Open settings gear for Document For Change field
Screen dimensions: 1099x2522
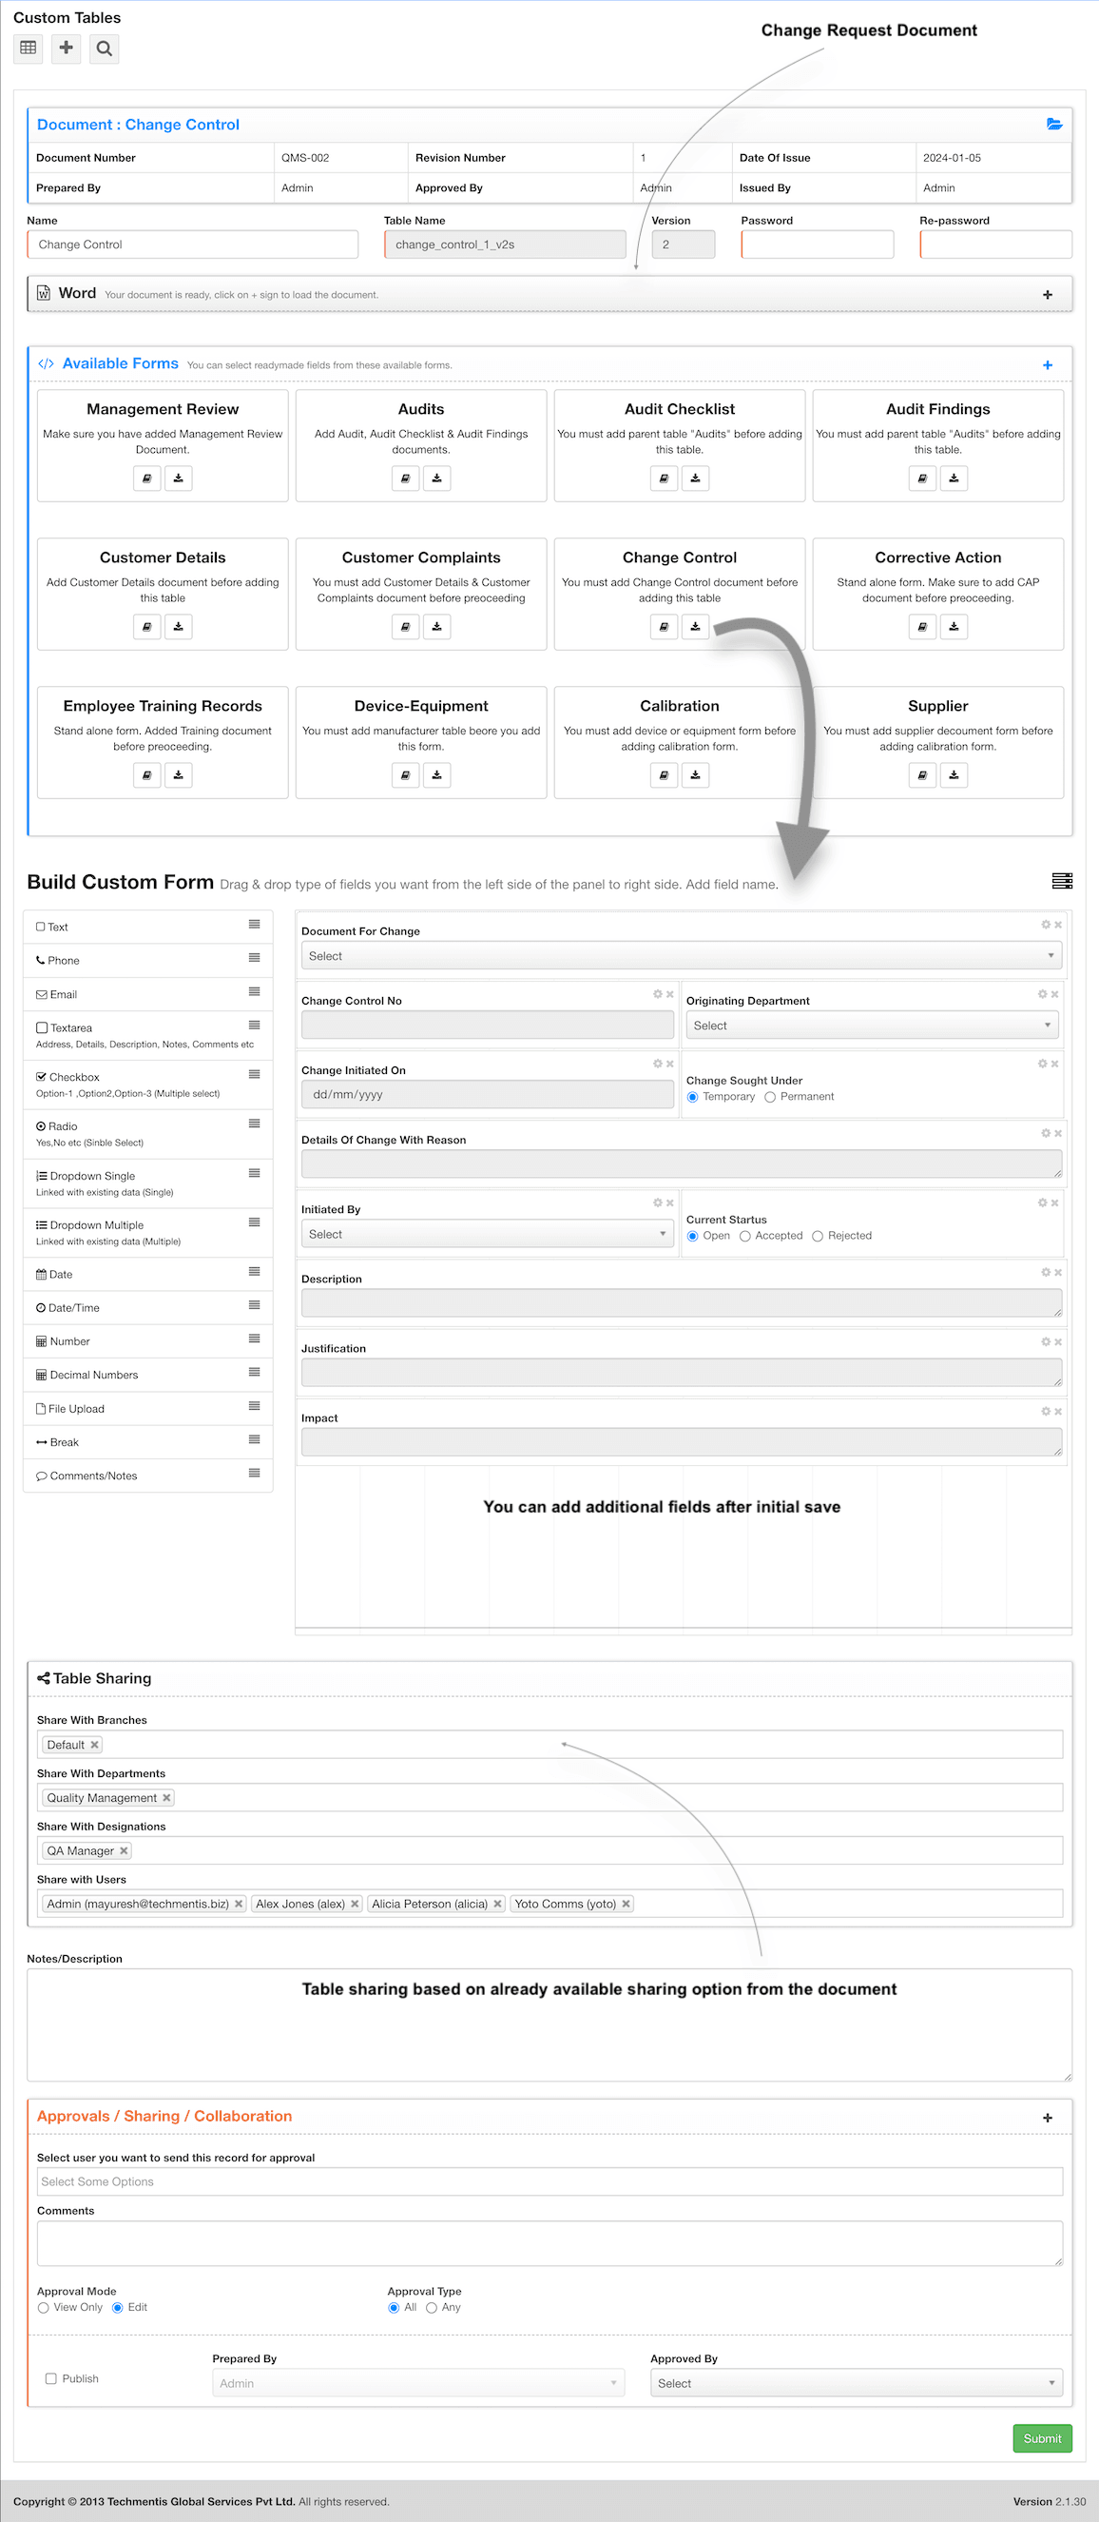[x=1045, y=926]
